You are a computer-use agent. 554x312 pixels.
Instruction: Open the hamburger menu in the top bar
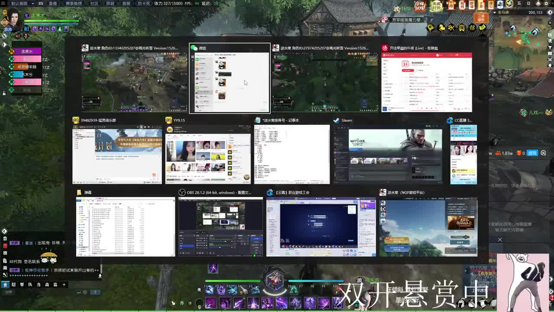click(x=3, y=3)
